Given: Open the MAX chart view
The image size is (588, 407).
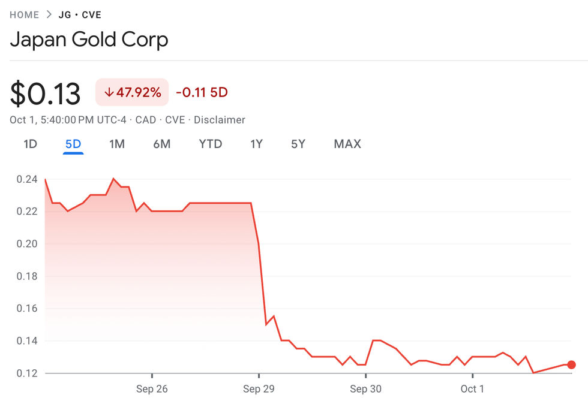Looking at the screenshot, I should 347,144.
